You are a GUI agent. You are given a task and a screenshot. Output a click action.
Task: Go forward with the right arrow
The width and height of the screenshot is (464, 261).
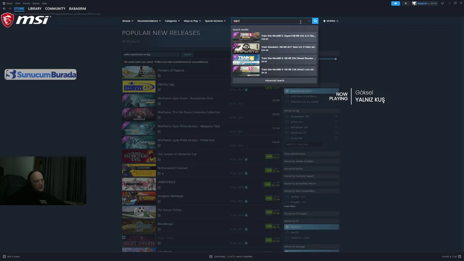(10, 9)
